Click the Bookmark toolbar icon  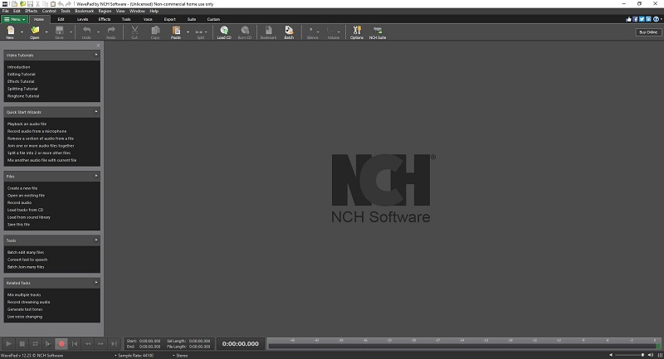[x=268, y=30]
